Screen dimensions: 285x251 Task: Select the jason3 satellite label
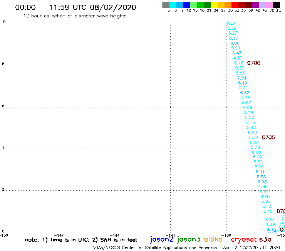[189, 239]
